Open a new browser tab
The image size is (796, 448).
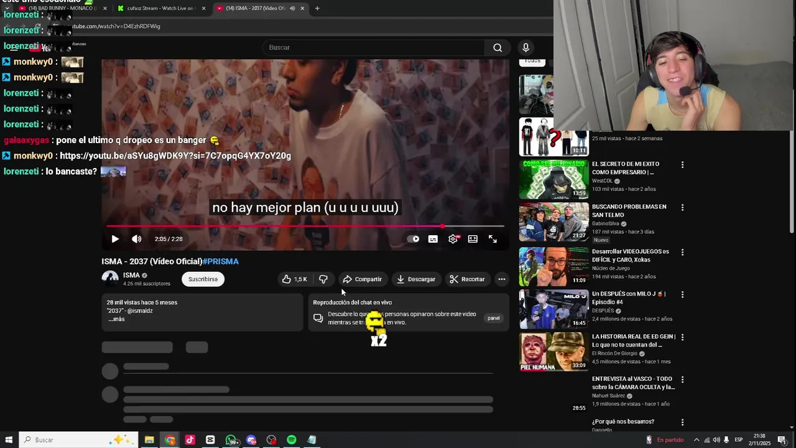[x=317, y=8]
